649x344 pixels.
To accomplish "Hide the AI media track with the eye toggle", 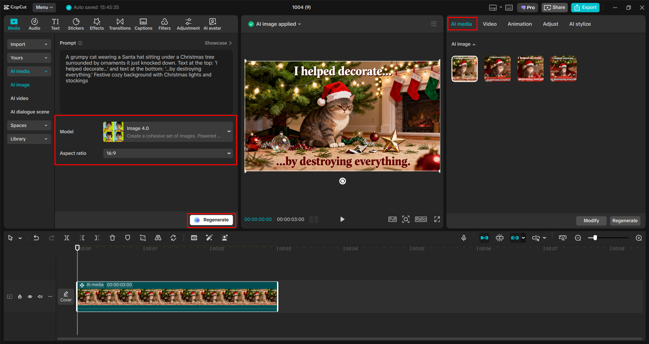I will [30, 296].
